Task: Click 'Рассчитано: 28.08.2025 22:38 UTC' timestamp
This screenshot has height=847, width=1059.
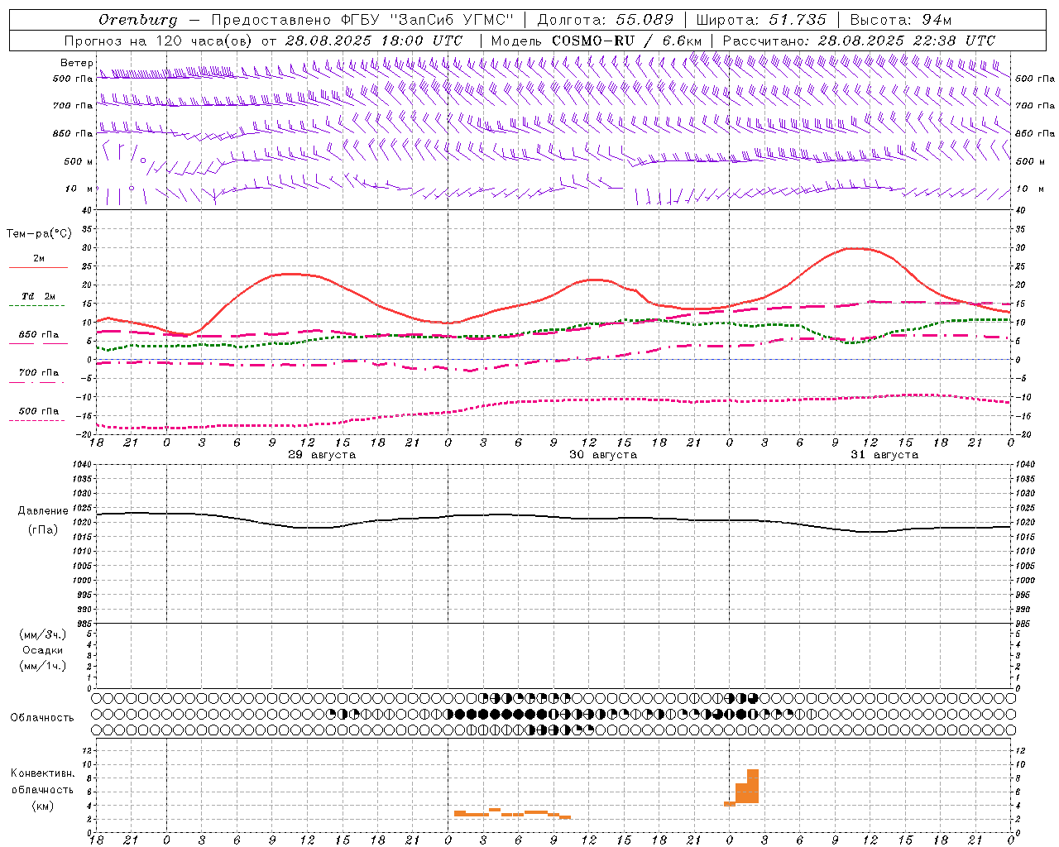Action: (859, 41)
